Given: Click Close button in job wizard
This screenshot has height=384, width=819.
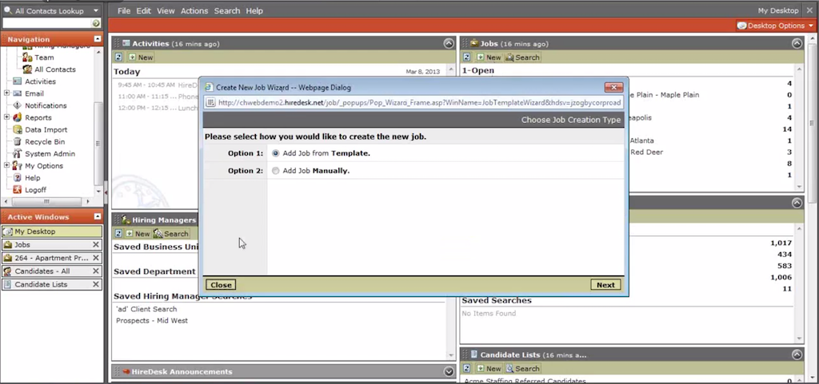Looking at the screenshot, I should click(x=221, y=284).
